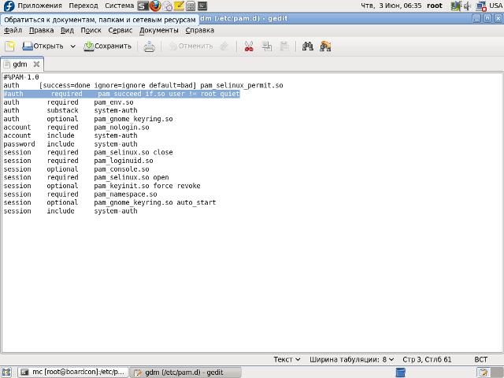Click the Copy icon in toolbar
Image resolution: width=504 pixels, height=378 pixels.
267,46
